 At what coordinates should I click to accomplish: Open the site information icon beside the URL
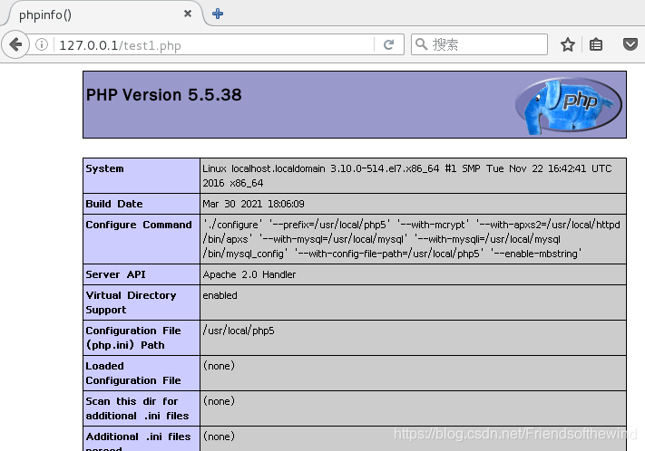[42, 44]
